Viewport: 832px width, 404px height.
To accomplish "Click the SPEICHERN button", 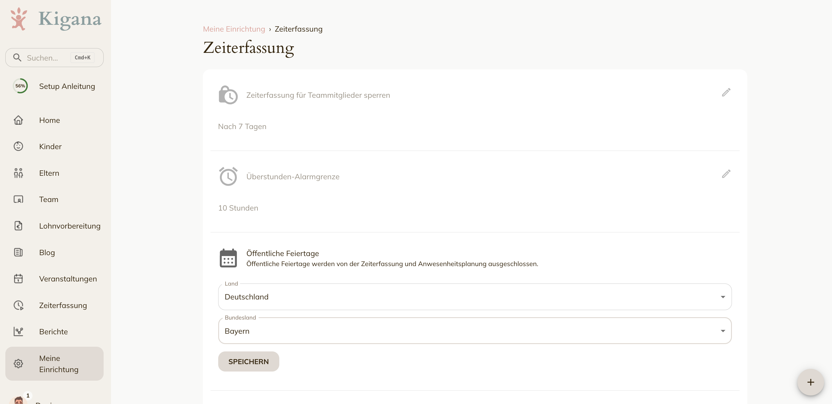I will coord(248,361).
